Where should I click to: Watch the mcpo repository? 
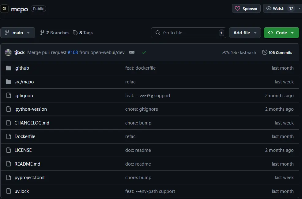(x=275, y=9)
